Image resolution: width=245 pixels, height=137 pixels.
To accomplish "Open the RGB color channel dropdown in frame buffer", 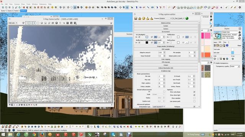I will pyautogui.click(x=13, y=23).
